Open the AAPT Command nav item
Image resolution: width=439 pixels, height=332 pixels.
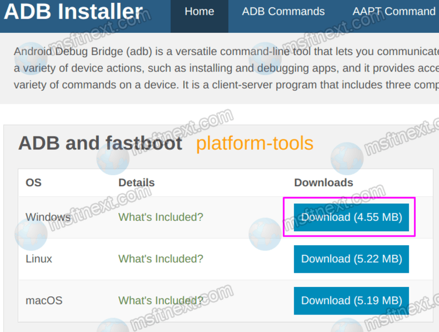point(394,12)
